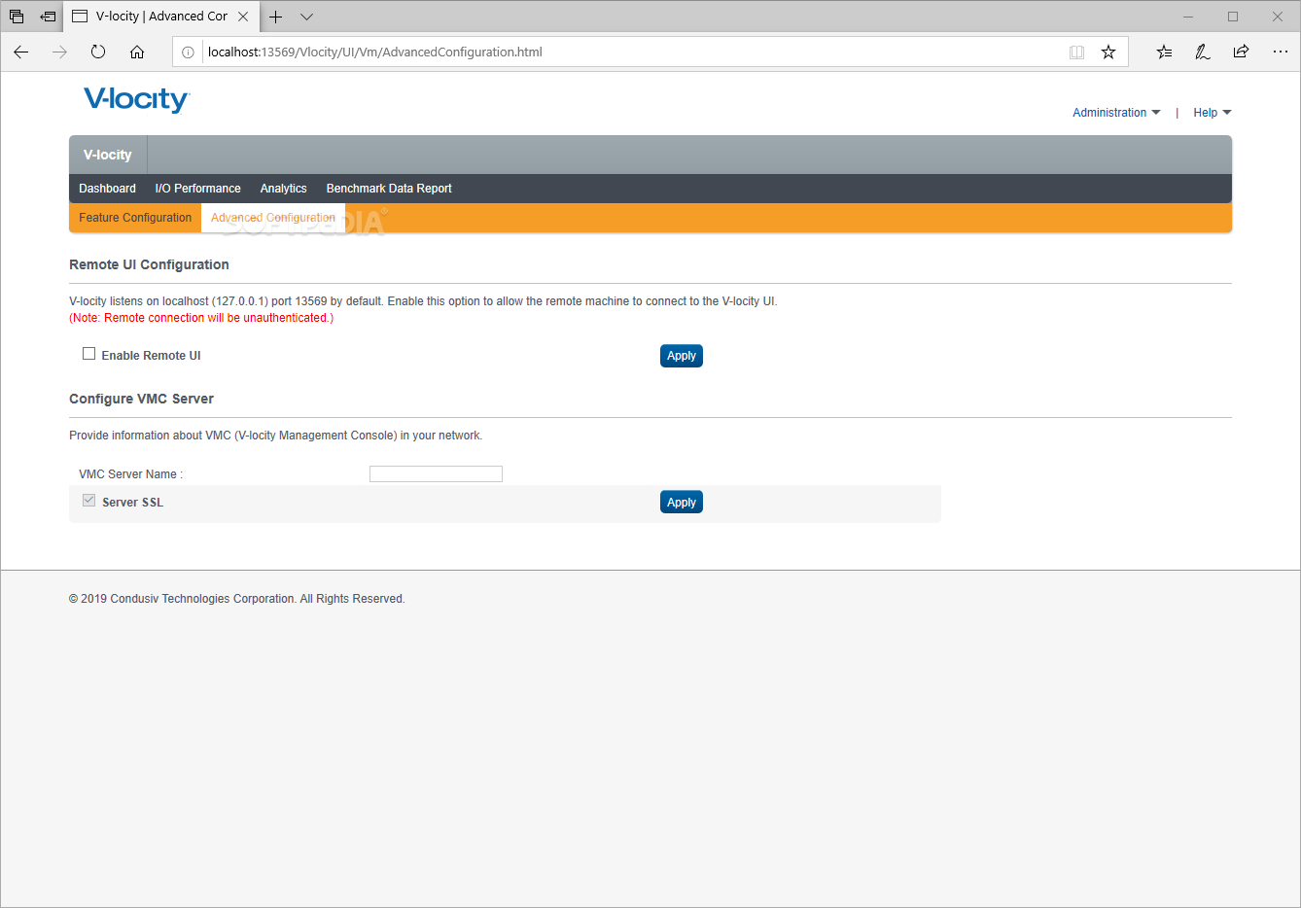Open the Dashboard menu item
Viewport: 1301px width, 908px height.
click(107, 189)
